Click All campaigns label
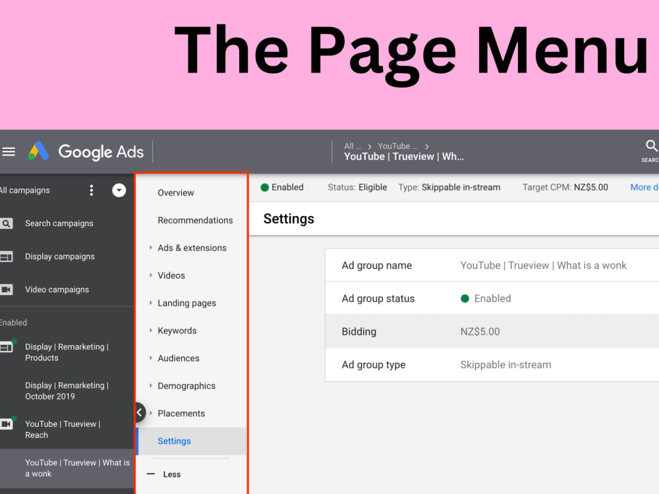 [x=25, y=190]
